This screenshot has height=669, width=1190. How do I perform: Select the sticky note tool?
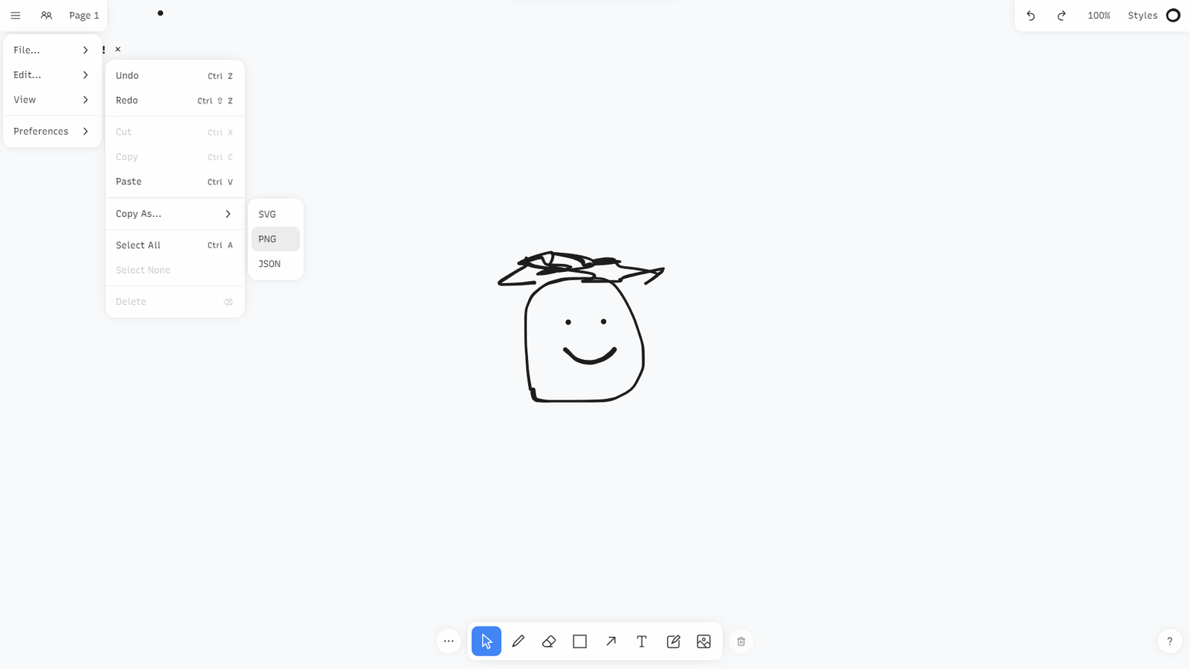tap(673, 641)
